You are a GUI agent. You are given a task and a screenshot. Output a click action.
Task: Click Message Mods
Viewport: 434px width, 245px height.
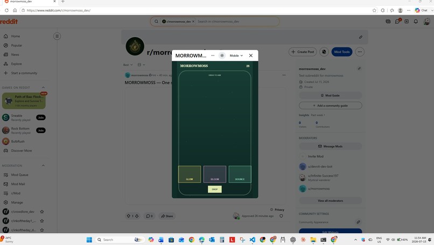tap(330, 146)
